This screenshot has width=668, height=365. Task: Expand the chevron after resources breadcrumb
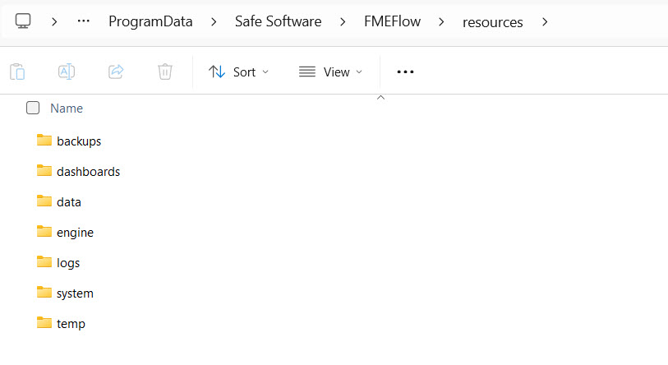545,21
